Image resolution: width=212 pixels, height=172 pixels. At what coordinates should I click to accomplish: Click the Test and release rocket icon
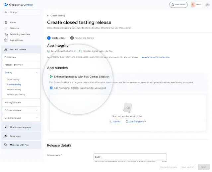[6, 49]
